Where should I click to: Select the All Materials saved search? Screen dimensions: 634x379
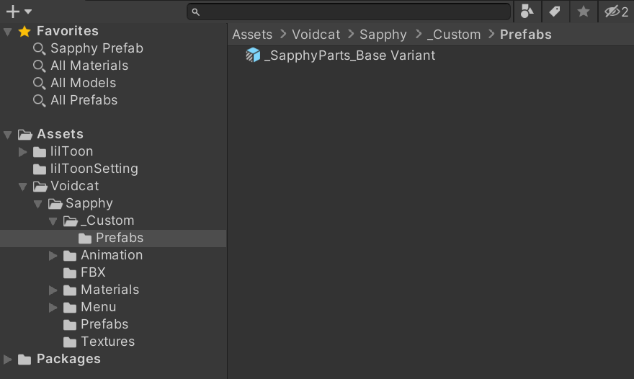pos(89,66)
